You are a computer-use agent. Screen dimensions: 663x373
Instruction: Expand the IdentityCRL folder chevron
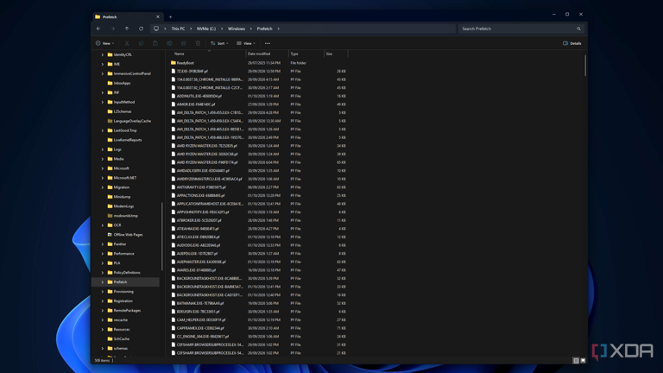[x=103, y=54]
